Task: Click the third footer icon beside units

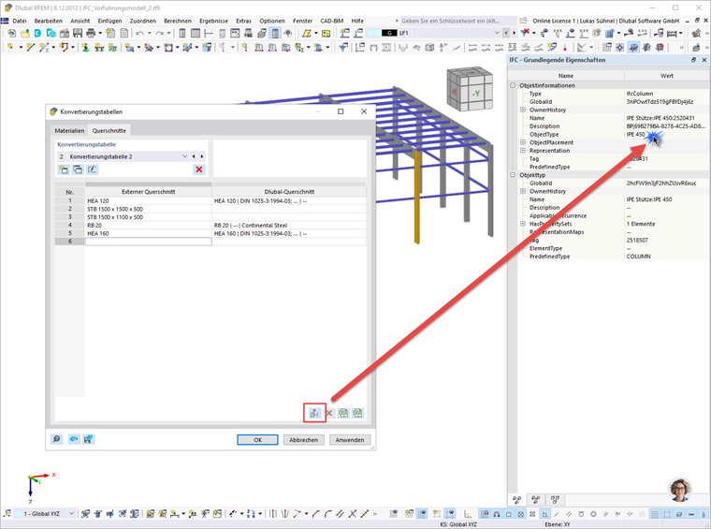Action: (89, 439)
